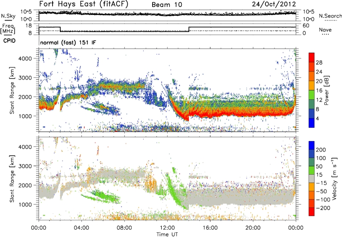The image size is (342, 237).
Task: Click the "60" tick on Nave axis
Action: pos(306,26)
